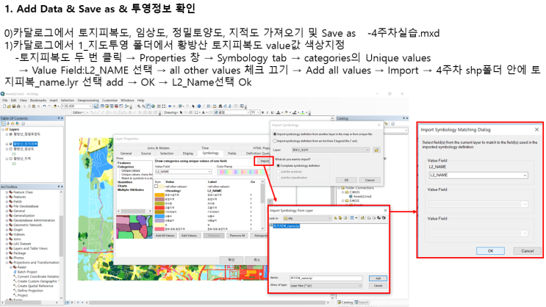Click Add button in Import Symbology from Layer
Image resolution: width=546 pixels, height=307 pixels.
(378, 278)
